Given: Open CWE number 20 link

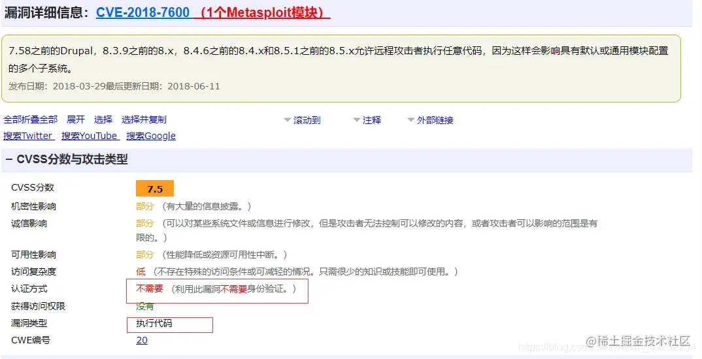Looking at the screenshot, I should (x=142, y=340).
